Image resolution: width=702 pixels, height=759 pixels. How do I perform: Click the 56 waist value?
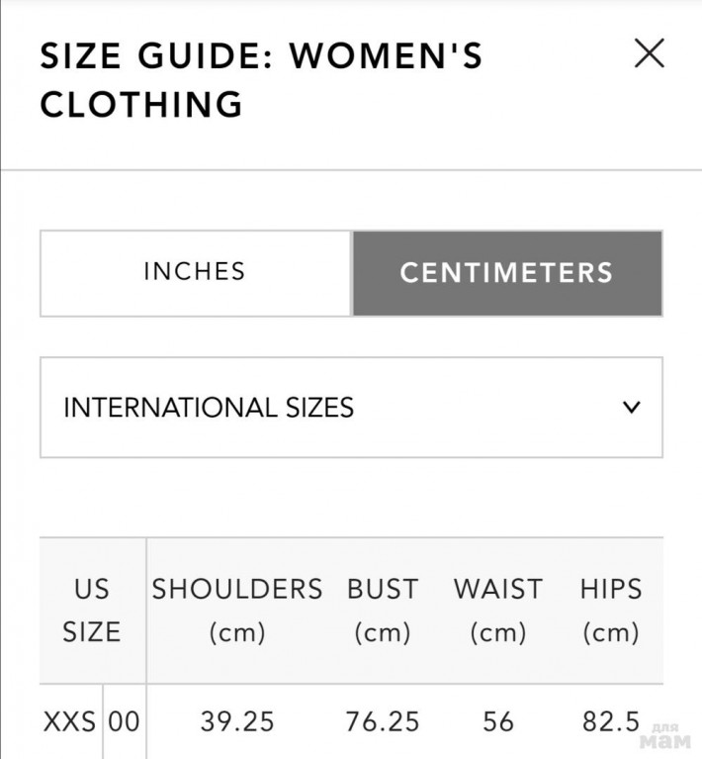pyautogui.click(x=498, y=721)
